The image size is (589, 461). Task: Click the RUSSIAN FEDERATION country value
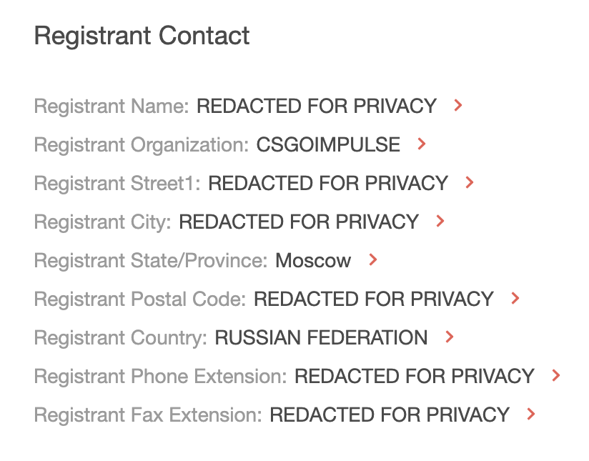(321, 338)
